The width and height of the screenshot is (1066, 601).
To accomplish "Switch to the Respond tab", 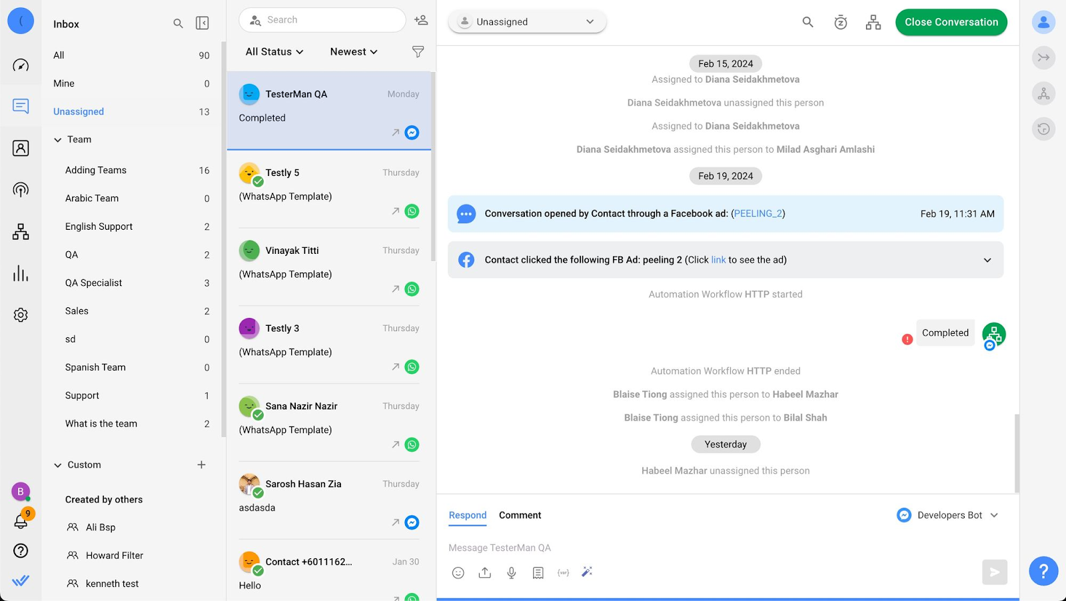I will pos(468,515).
